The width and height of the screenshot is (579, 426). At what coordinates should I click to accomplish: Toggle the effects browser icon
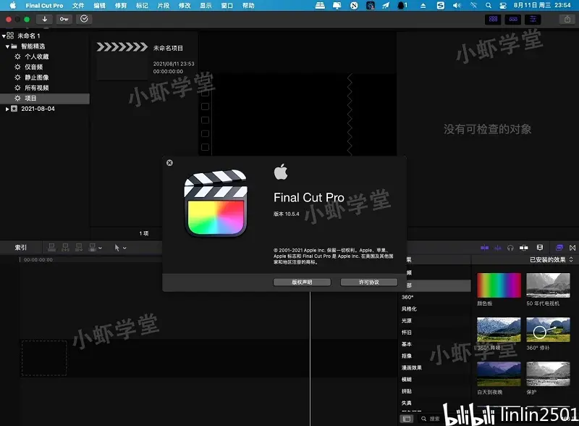(559, 248)
